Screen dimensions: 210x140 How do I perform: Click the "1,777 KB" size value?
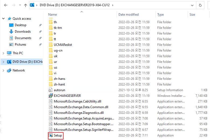201,113
